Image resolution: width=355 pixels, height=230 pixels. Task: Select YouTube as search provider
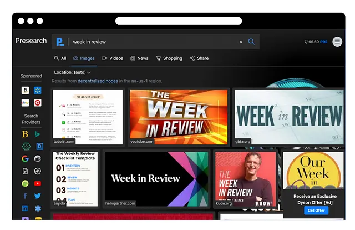38,183
